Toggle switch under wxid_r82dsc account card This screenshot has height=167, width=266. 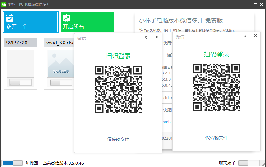61,83
